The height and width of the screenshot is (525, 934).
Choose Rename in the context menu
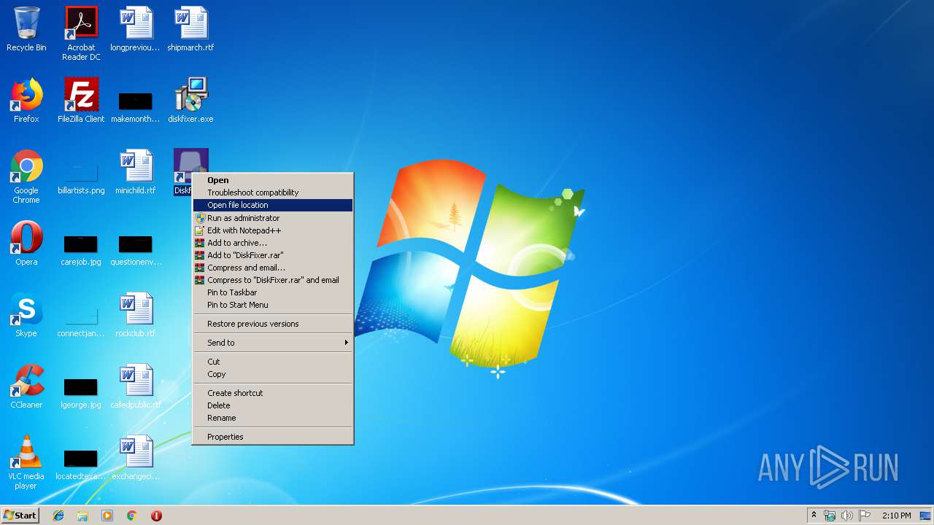tap(273, 418)
